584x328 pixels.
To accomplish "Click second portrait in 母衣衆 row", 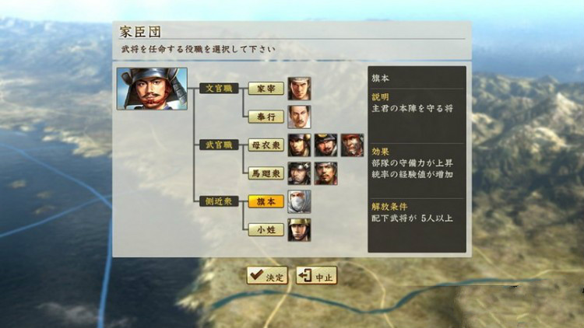I will point(325,145).
